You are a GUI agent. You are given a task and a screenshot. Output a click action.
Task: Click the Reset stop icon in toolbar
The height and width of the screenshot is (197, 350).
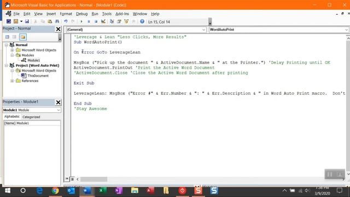click(x=96, y=21)
